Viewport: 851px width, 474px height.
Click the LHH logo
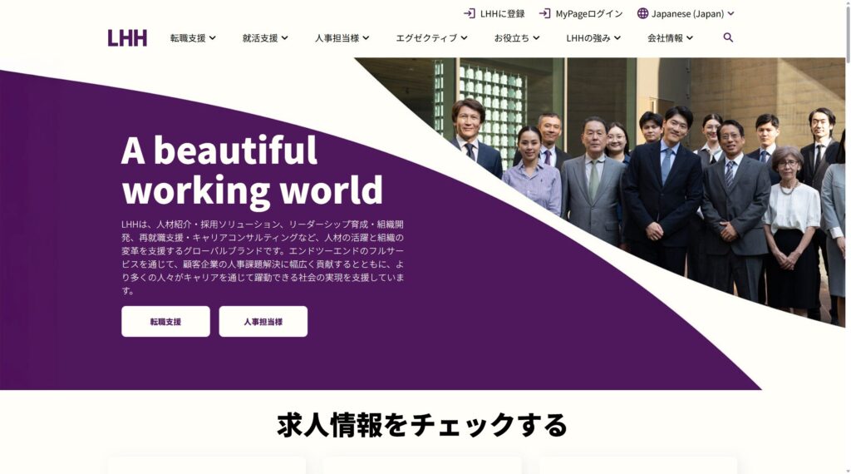coord(127,38)
